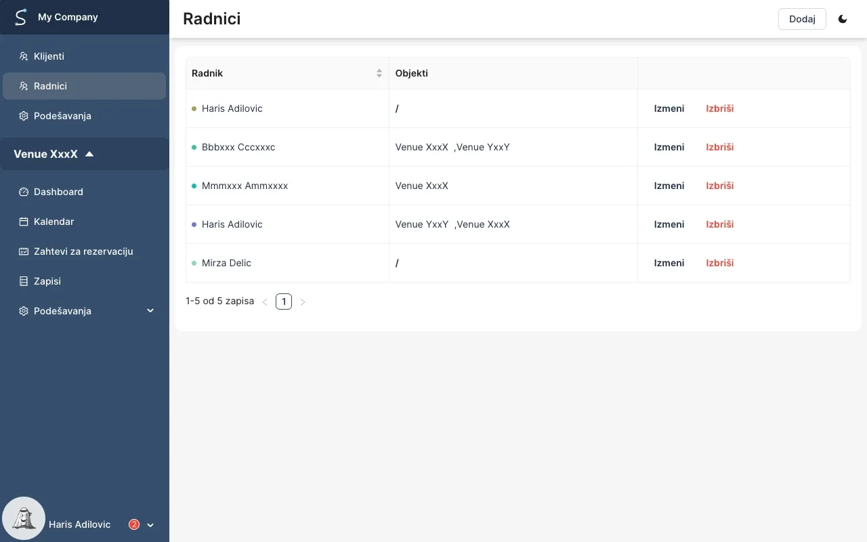Click Izmeni for Mirza Delic
Screen dimensions: 867x542
tap(669, 263)
